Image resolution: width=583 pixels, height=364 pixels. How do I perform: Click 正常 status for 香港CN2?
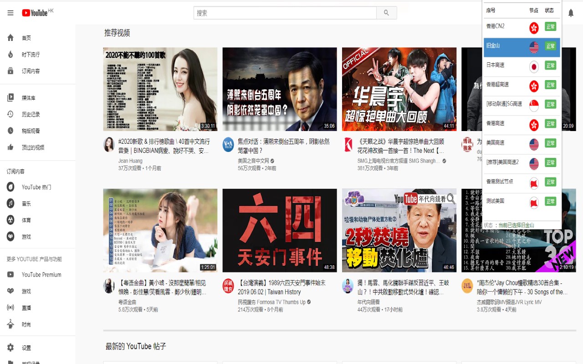551,27
